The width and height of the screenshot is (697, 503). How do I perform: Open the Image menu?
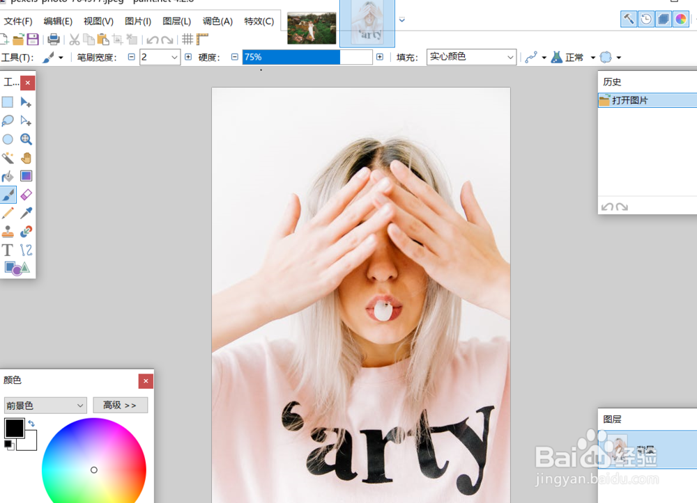click(138, 22)
